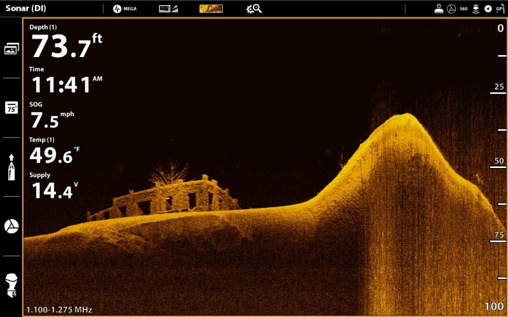Select the amber color palette swatch
508x317 pixels.
click(211, 9)
